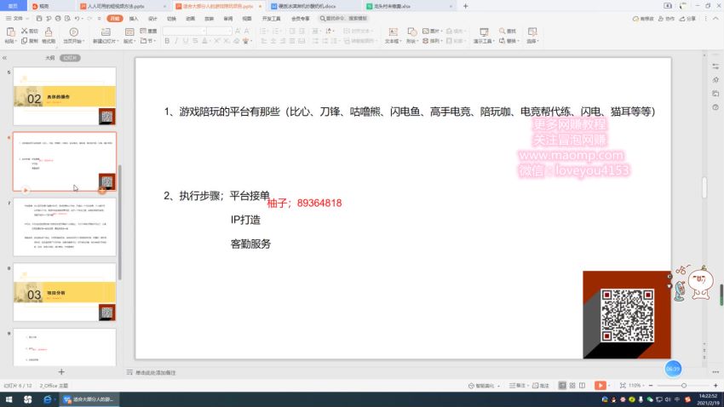
Task: Open the Design ribbon tab
Action: point(152,19)
